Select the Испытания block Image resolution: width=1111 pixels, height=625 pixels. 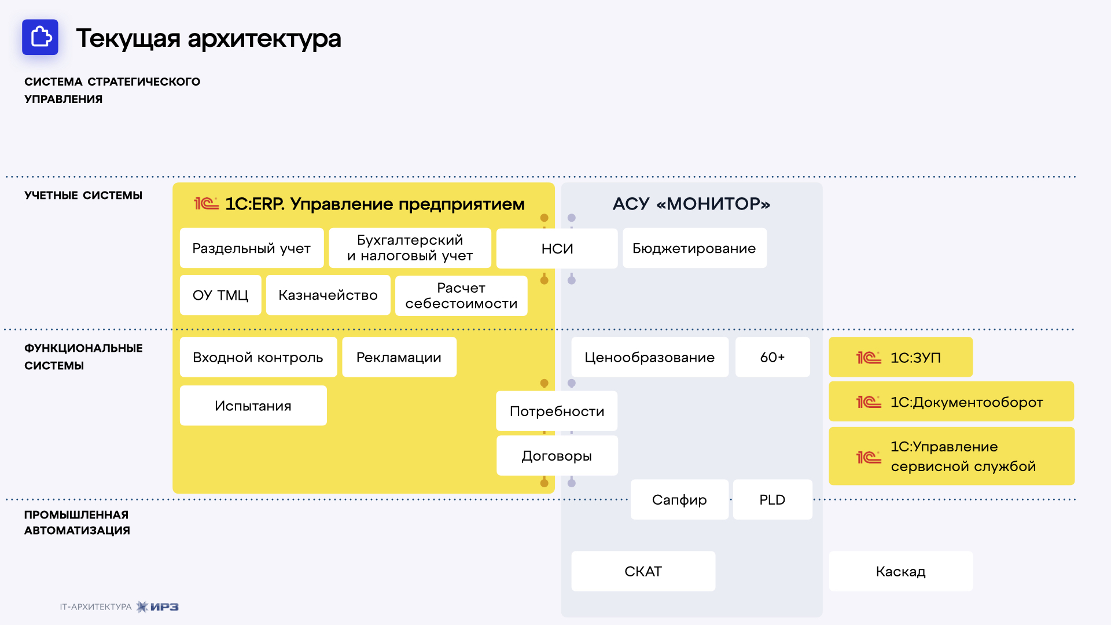pos(253,406)
